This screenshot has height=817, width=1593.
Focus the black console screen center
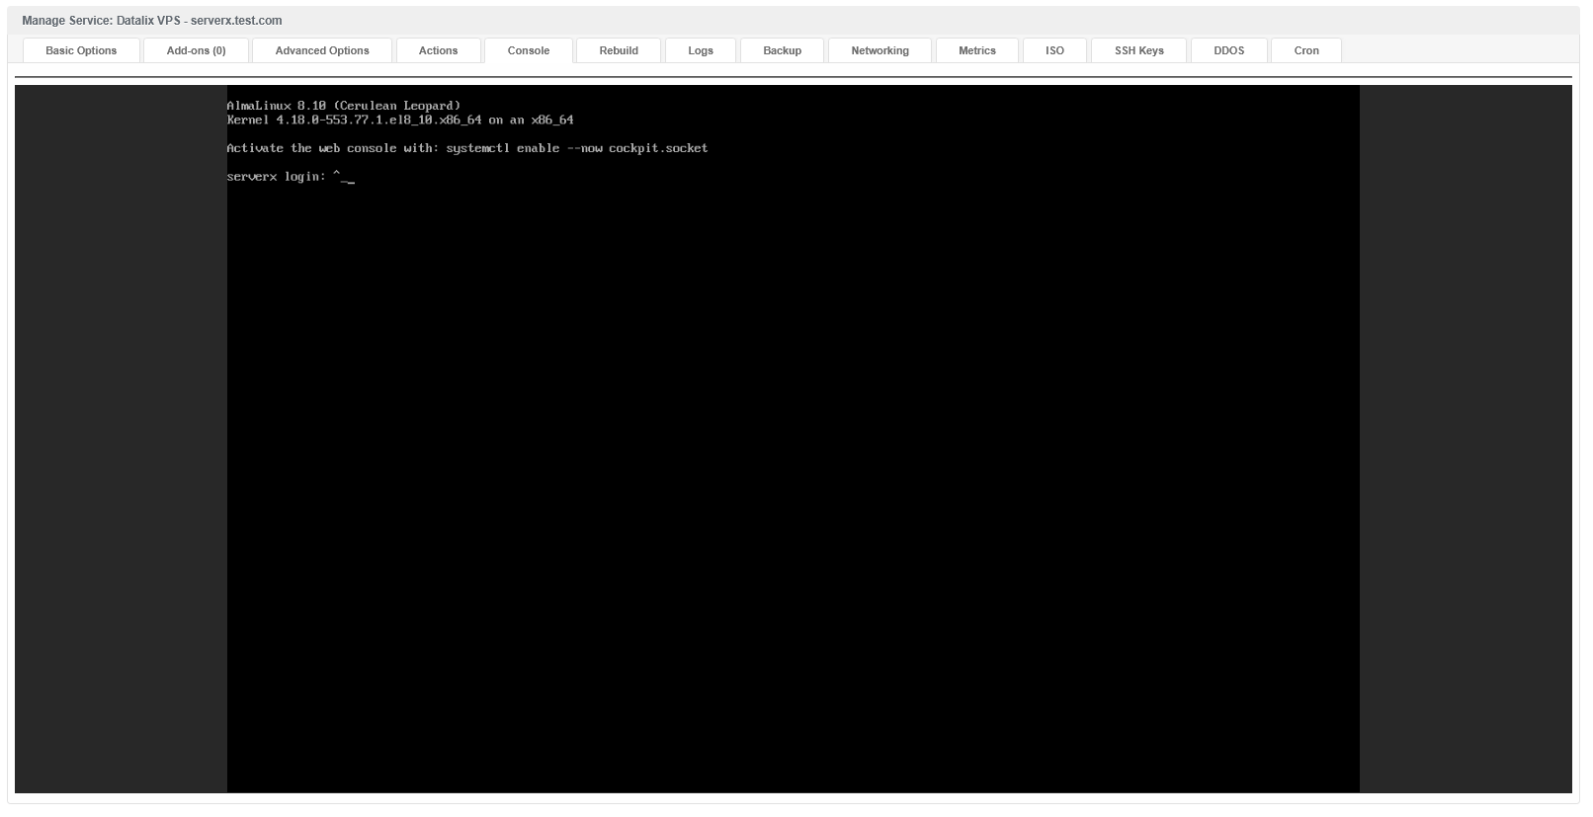click(793, 439)
